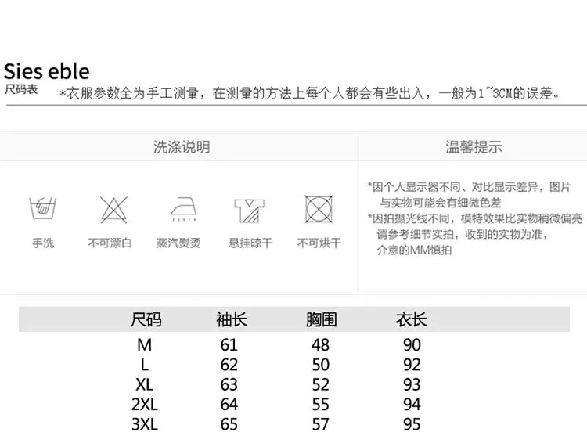Click garment length value 94
Viewport: 587px width, 443px height.
click(x=412, y=405)
